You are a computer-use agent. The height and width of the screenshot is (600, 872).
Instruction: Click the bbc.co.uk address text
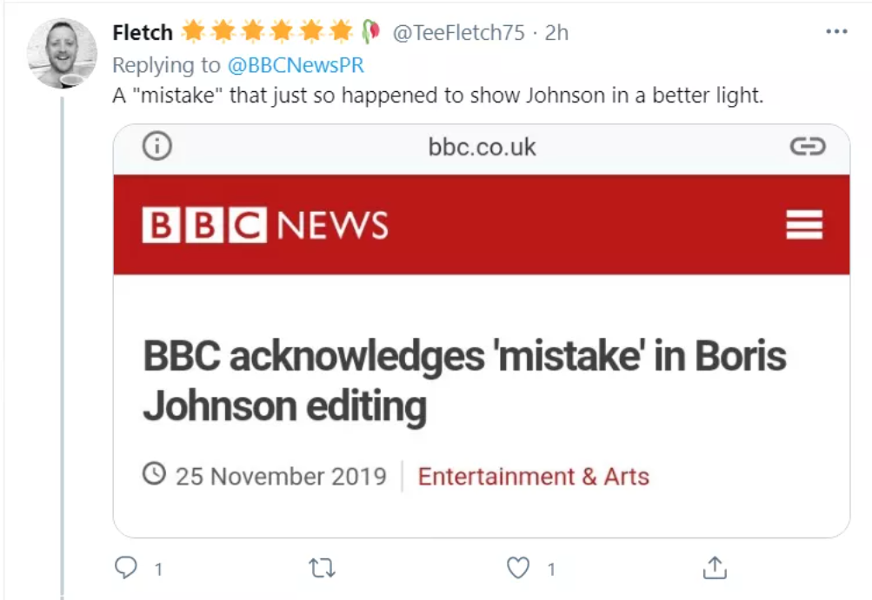[x=482, y=147]
